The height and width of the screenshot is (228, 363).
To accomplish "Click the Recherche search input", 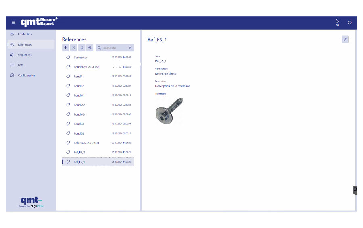I will (x=114, y=48).
